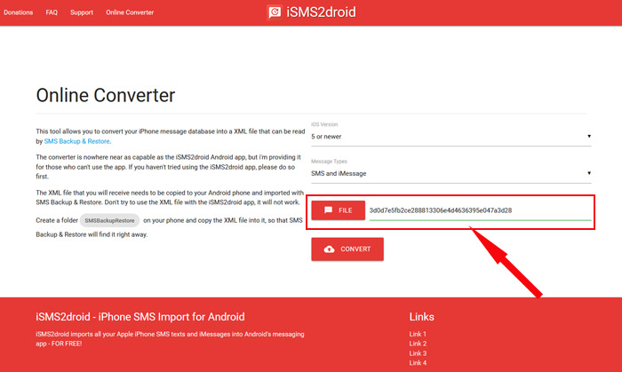Open the FAQ page

click(x=52, y=12)
